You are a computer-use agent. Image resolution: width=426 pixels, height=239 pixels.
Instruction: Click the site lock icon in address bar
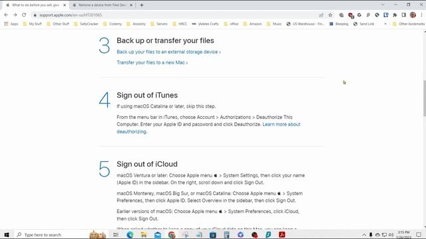click(35, 15)
